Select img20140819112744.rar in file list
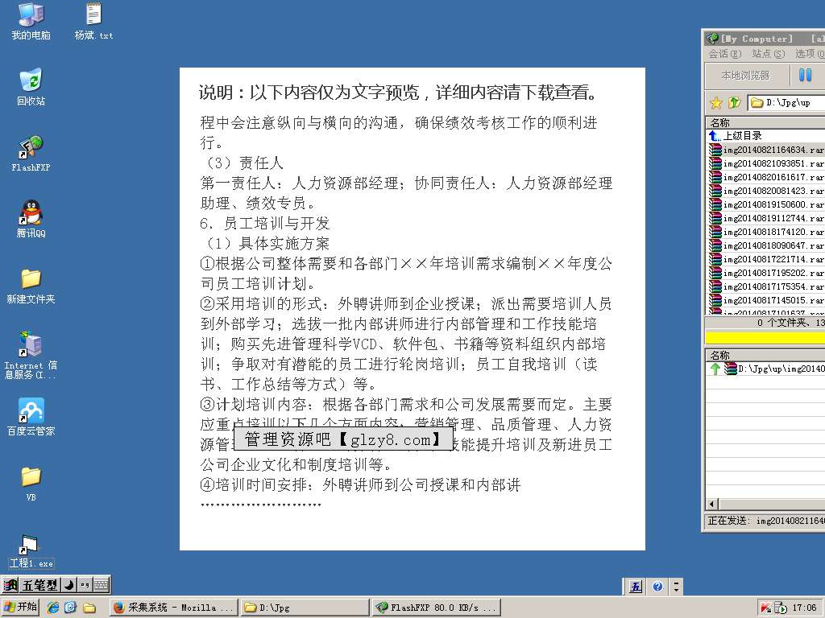This screenshot has height=618, width=825. [x=766, y=218]
